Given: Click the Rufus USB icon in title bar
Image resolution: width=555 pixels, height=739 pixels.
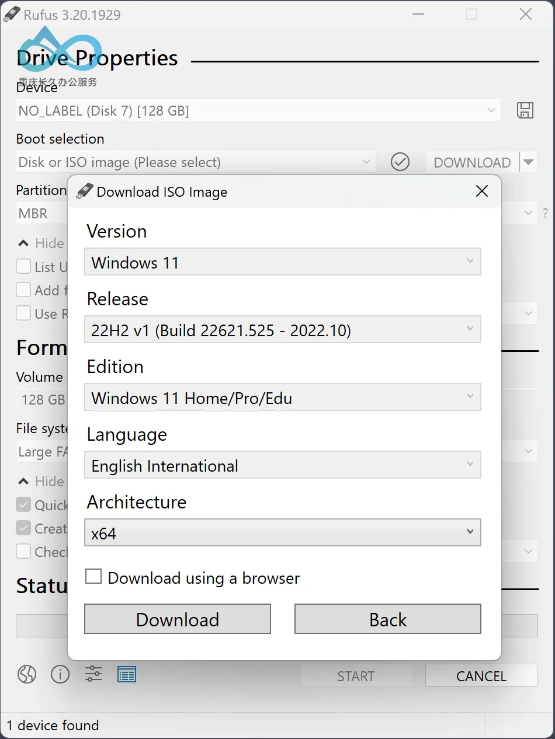Looking at the screenshot, I should pyautogui.click(x=12, y=15).
